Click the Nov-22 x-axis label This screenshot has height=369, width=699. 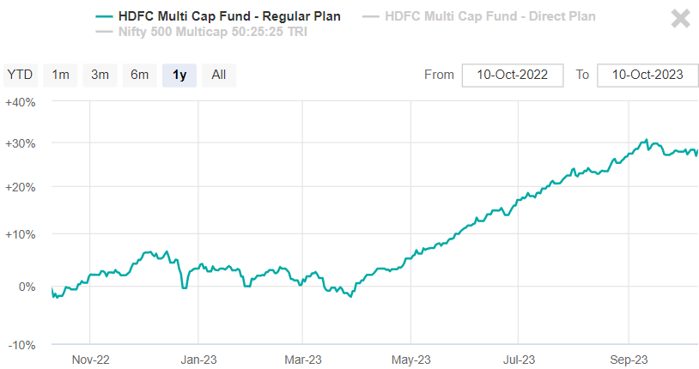tap(90, 359)
